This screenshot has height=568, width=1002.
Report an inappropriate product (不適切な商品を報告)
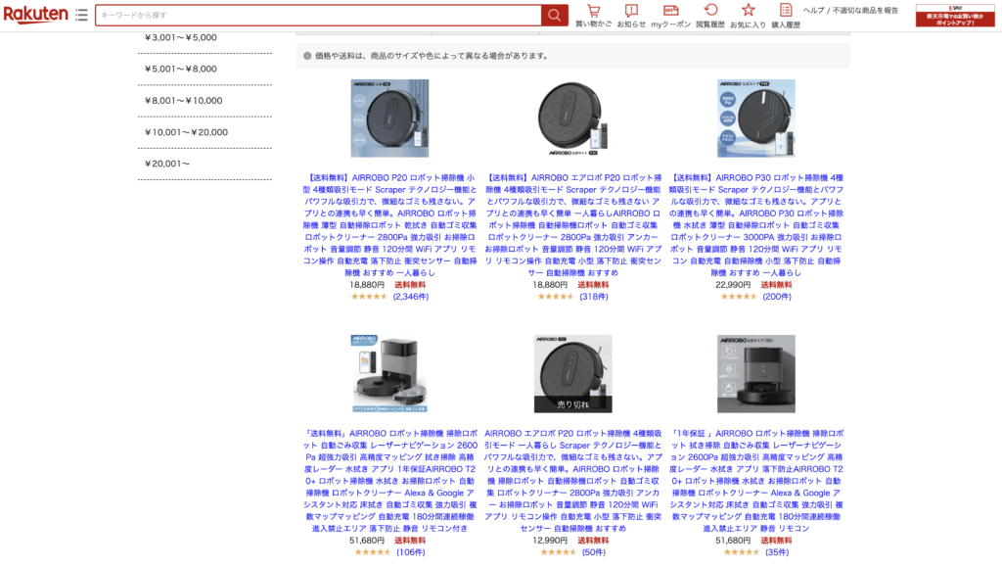pos(865,10)
